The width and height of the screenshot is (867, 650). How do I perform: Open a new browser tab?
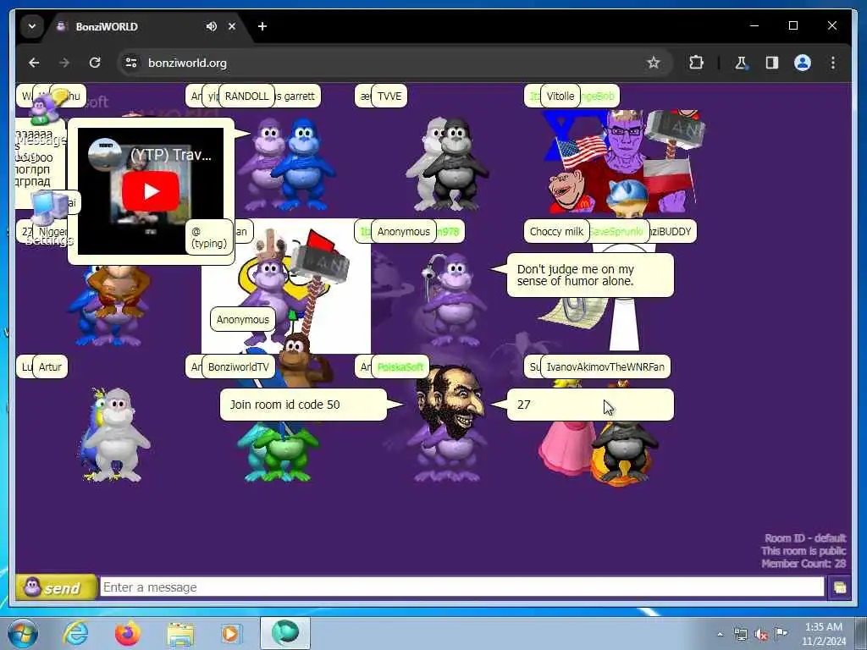coord(262,26)
